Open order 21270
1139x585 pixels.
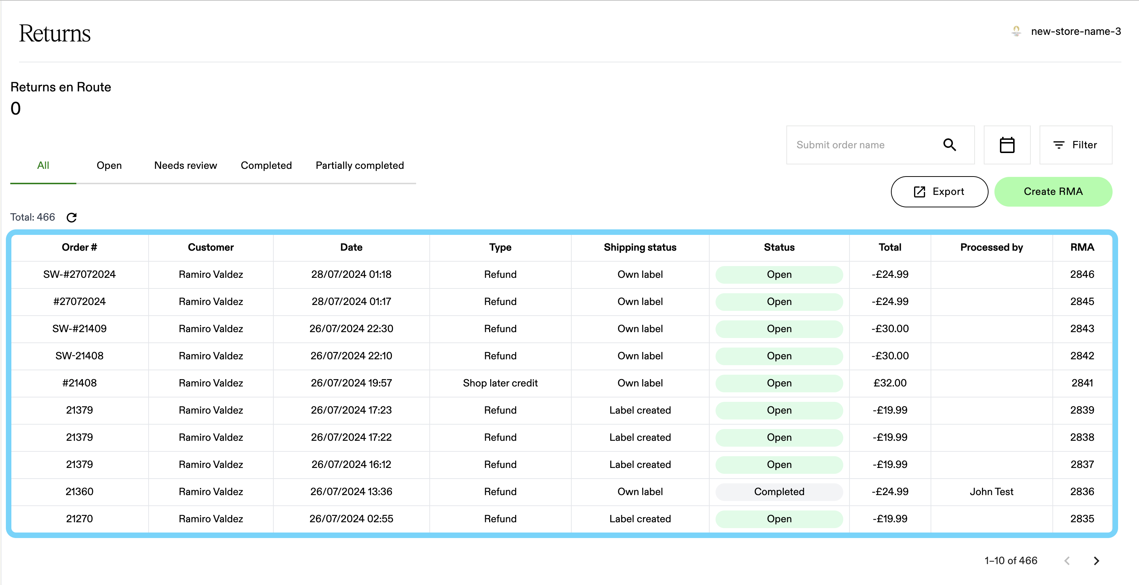point(79,519)
